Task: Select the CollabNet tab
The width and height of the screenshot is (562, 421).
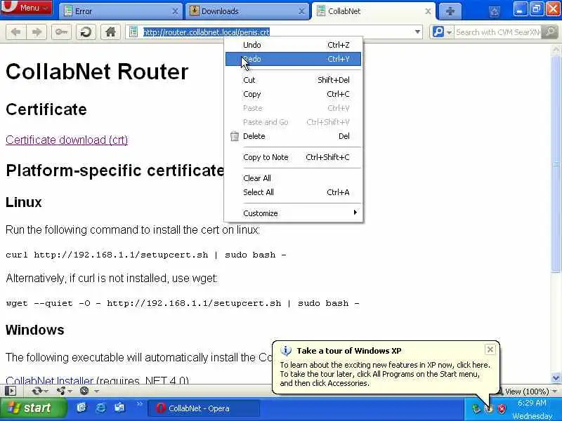Action: pos(374,11)
